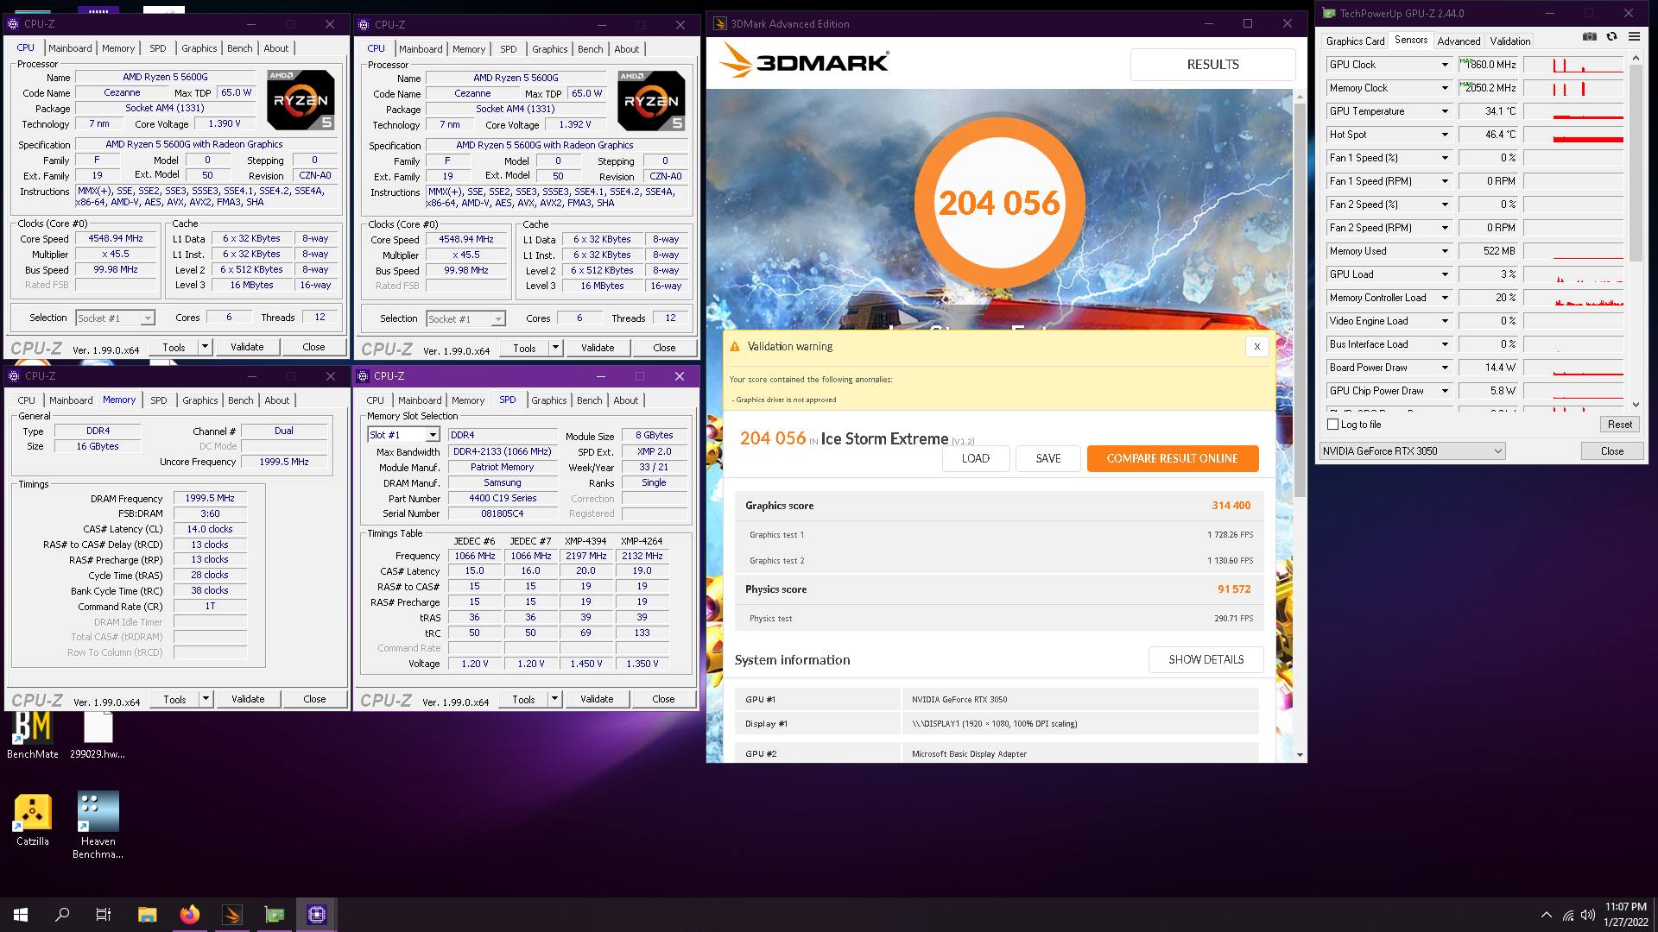Click Validate in the CPU-Z Memory window
The image size is (1658, 932).
pyautogui.click(x=248, y=699)
